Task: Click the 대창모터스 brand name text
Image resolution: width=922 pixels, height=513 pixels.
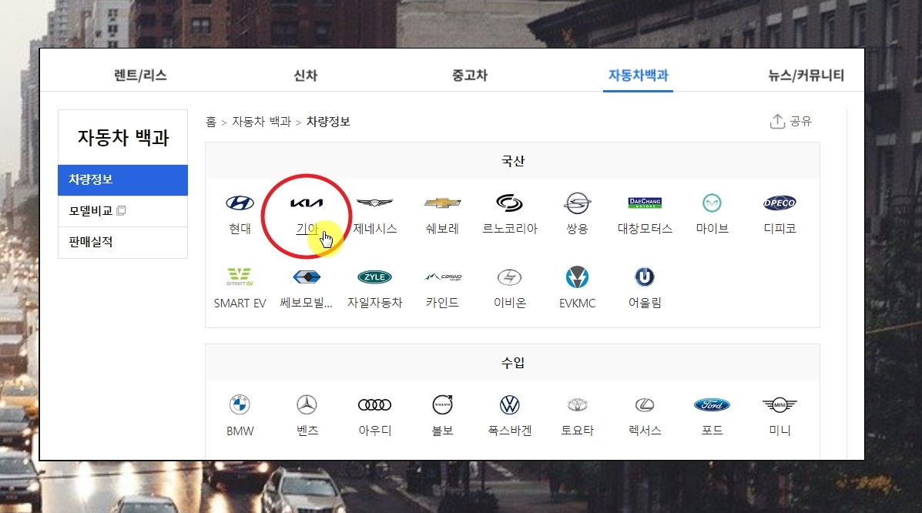Action: tap(645, 229)
